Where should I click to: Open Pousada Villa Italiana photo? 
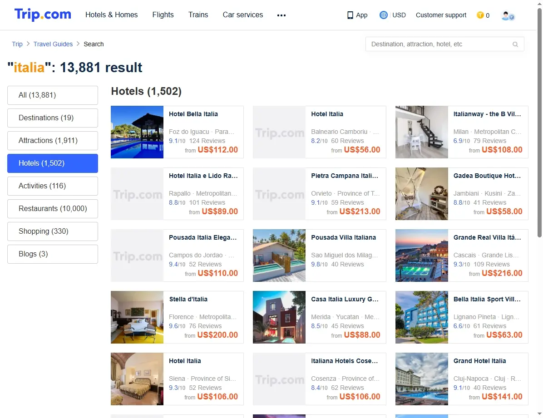[279, 256]
